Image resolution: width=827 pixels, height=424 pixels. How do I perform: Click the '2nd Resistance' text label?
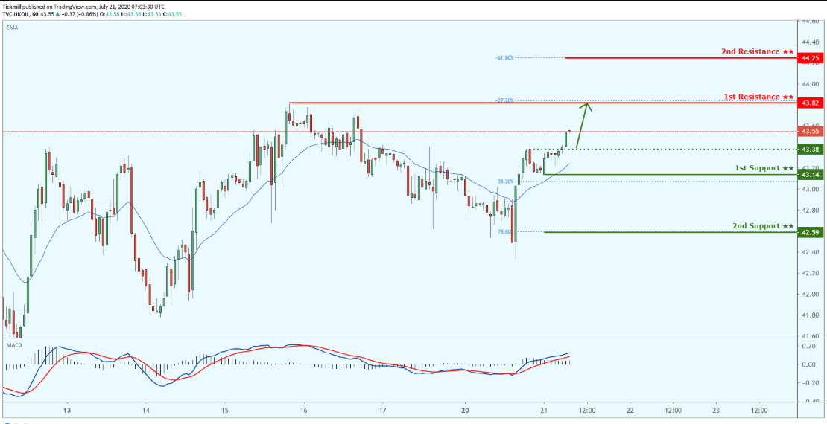750,51
